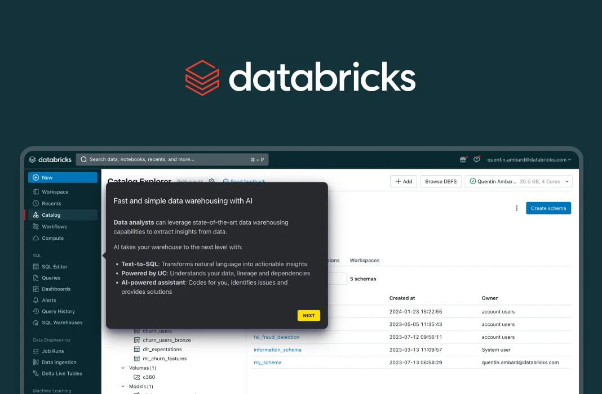
Task: Click the Delta Live Tables icon
Action: 36,373
